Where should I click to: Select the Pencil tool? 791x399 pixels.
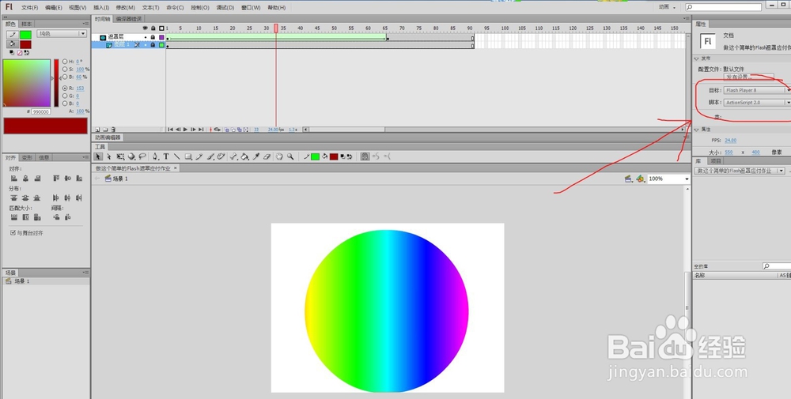tap(199, 156)
